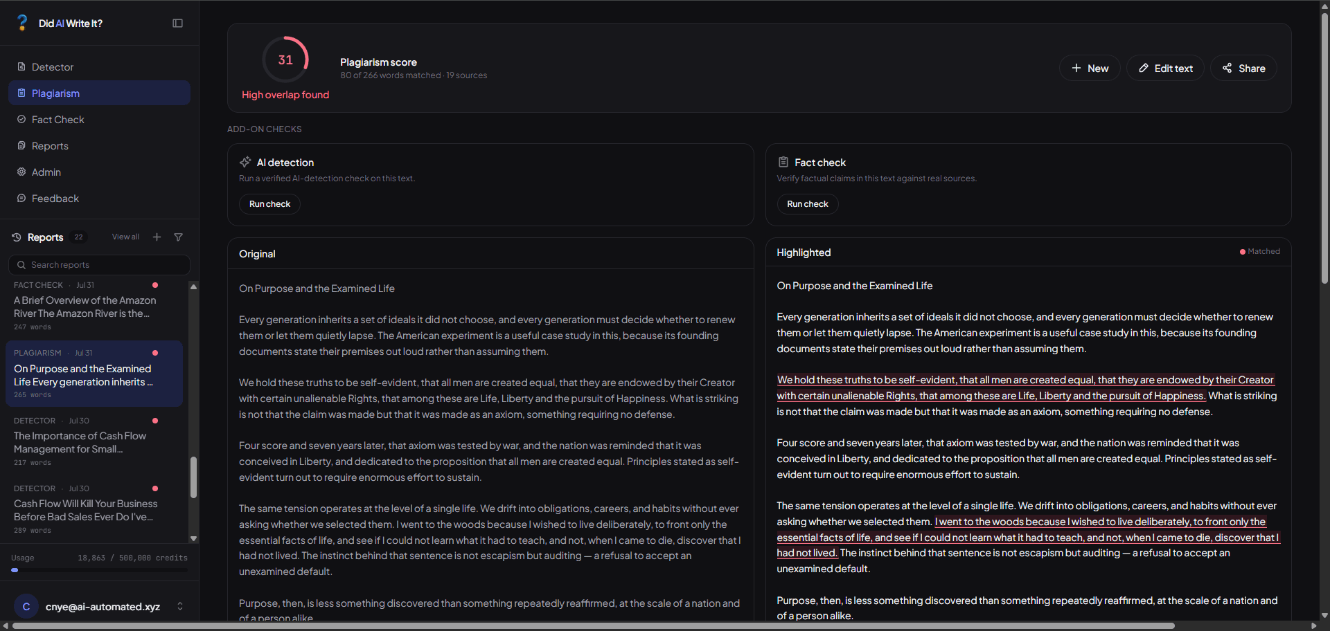The image size is (1330, 631).
Task: Click the AI detection sparkle icon
Action: (245, 162)
